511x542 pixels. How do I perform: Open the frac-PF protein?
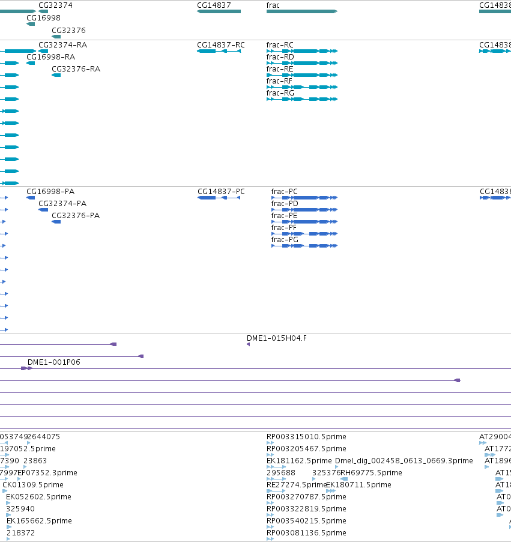tap(304, 234)
